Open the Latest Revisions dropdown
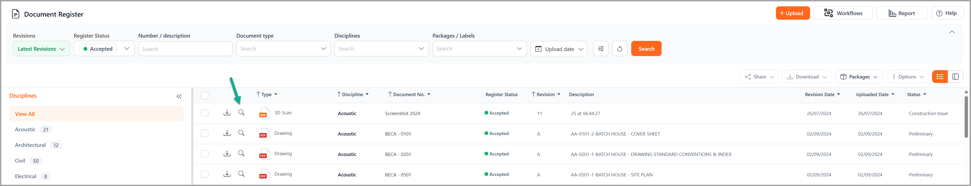Image resolution: width=971 pixels, height=186 pixels. click(41, 49)
